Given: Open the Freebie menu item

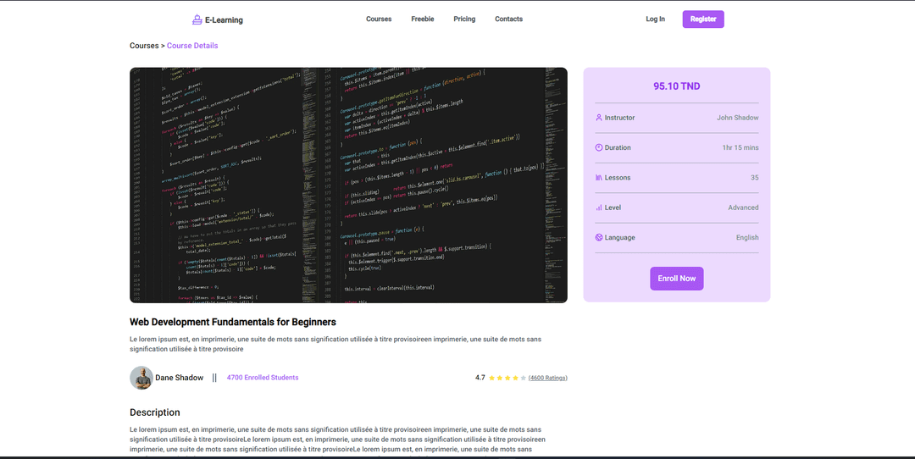Looking at the screenshot, I should coord(423,19).
